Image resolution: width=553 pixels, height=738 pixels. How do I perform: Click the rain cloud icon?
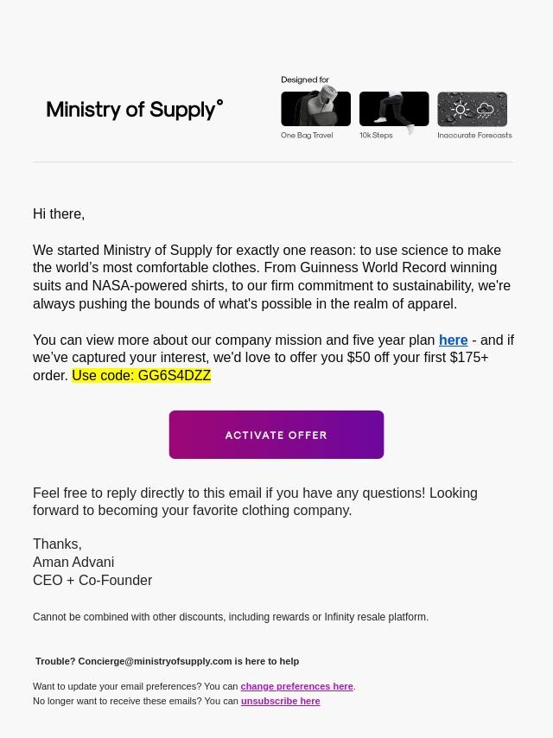pyautogui.click(x=485, y=110)
